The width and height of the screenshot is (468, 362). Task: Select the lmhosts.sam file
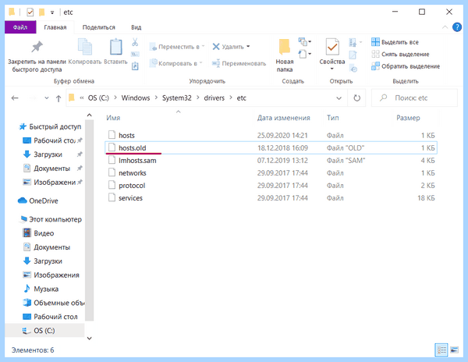point(271,160)
